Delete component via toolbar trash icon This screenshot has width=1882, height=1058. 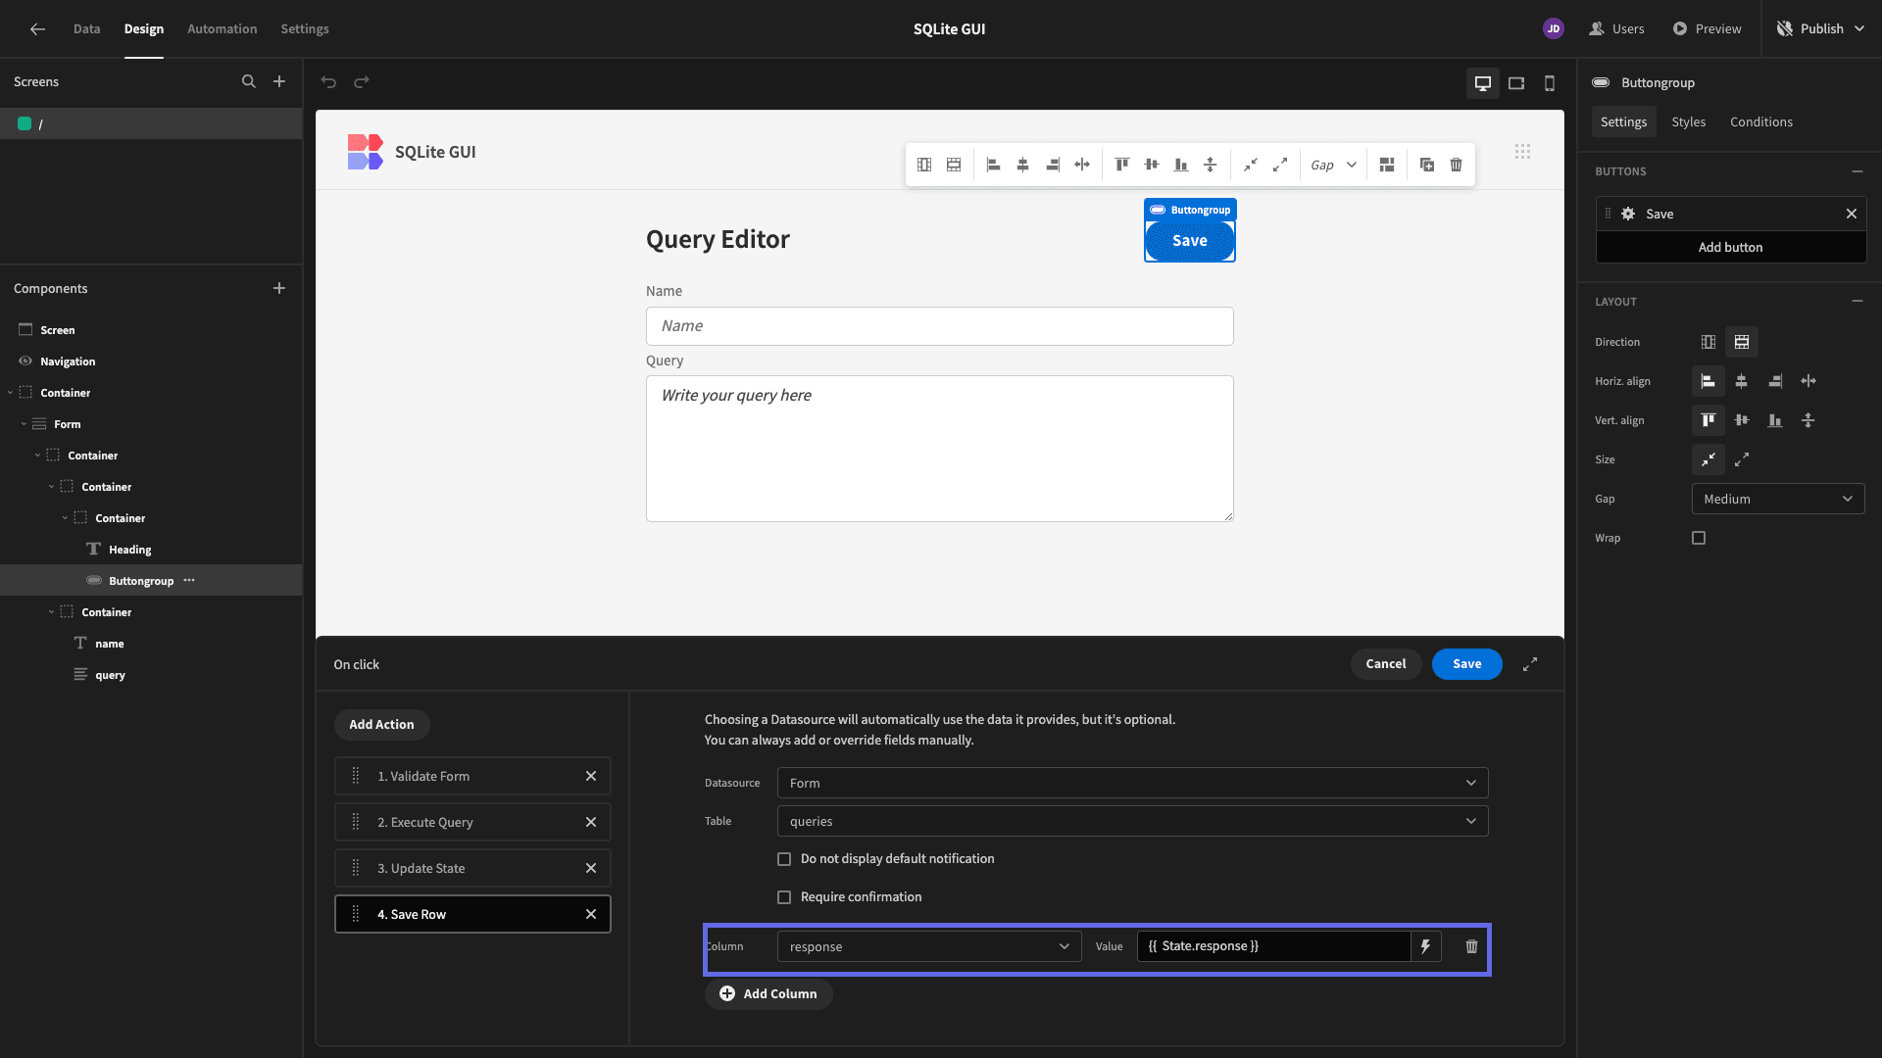(1457, 165)
